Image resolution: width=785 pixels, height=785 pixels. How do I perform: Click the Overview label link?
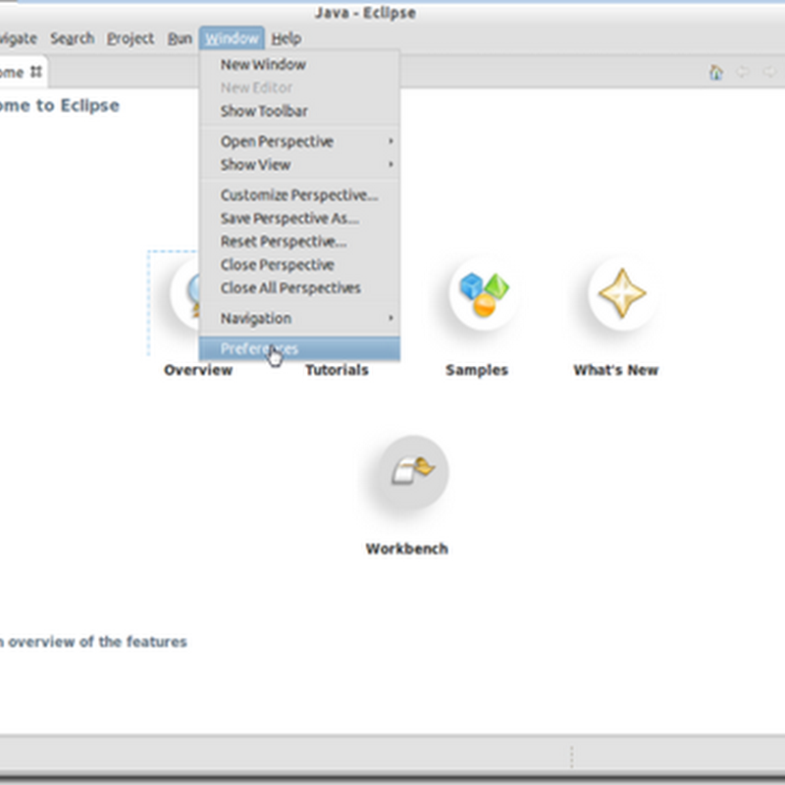[x=198, y=370]
